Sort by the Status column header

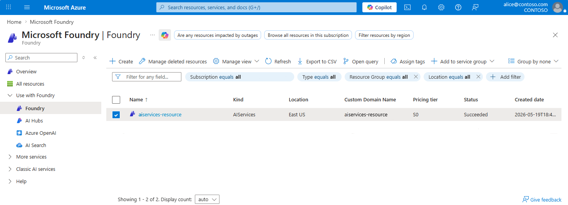(471, 99)
